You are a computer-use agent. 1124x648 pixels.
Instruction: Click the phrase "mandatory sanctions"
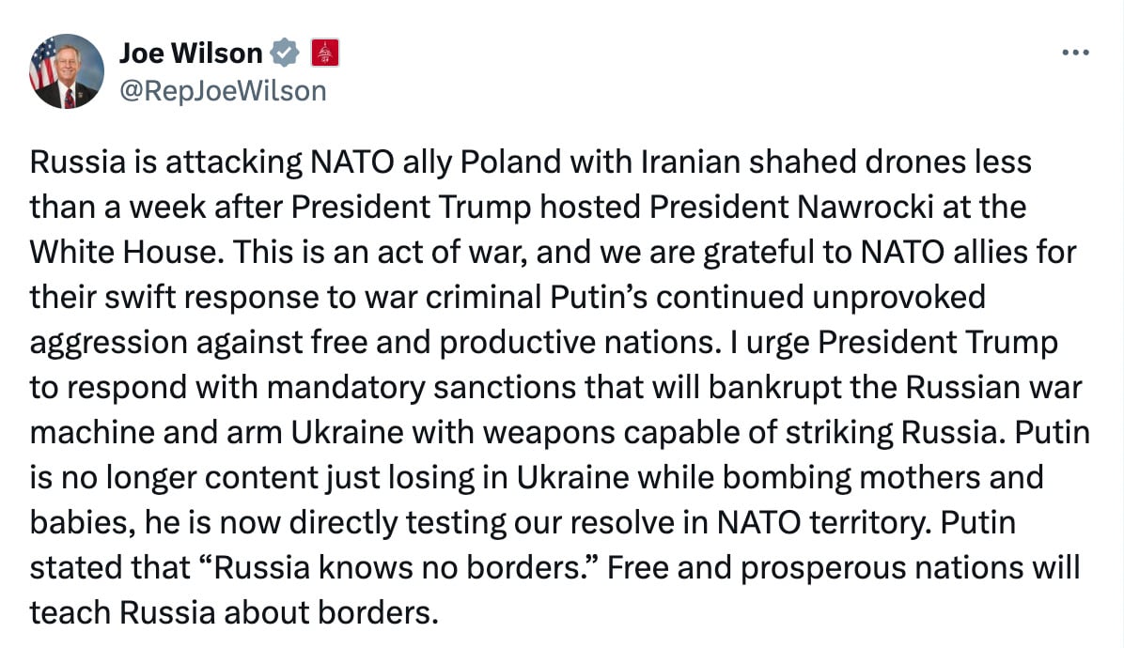pos(421,387)
